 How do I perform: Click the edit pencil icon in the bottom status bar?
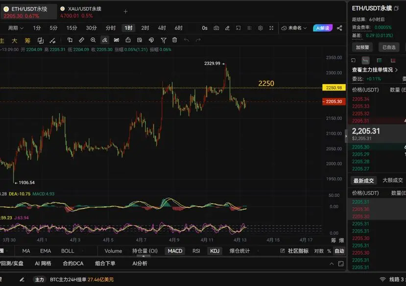(x=22, y=279)
